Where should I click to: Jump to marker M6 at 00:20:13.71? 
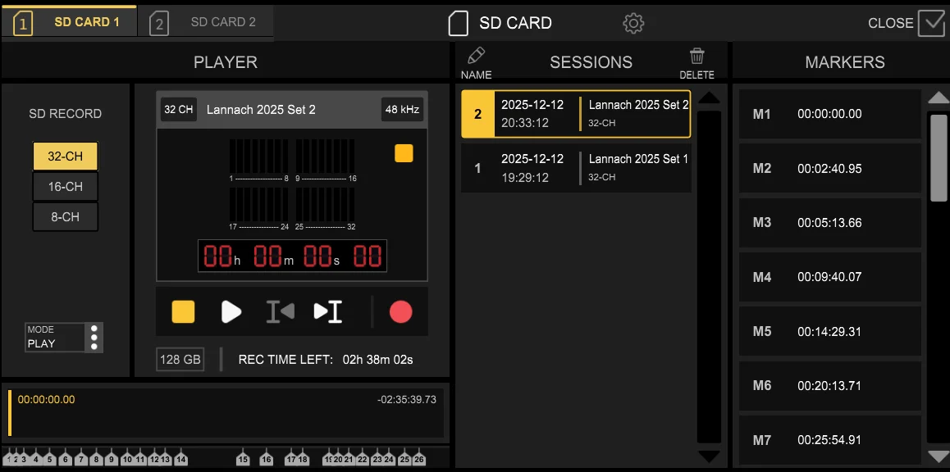coord(830,385)
